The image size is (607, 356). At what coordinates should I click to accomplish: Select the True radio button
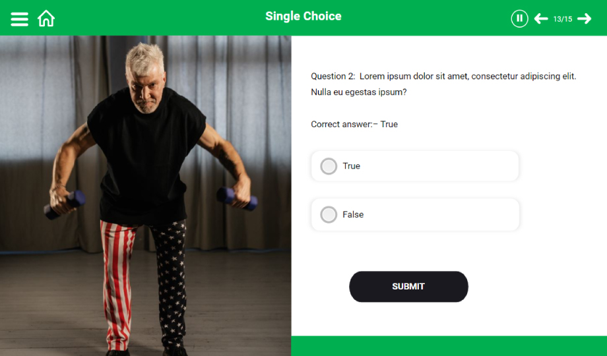click(x=329, y=166)
